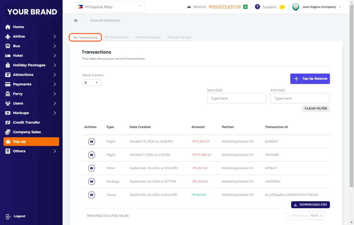Open Company Sales in the sidebar
Image resolution: width=354 pixels, height=225 pixels.
[x=27, y=132]
